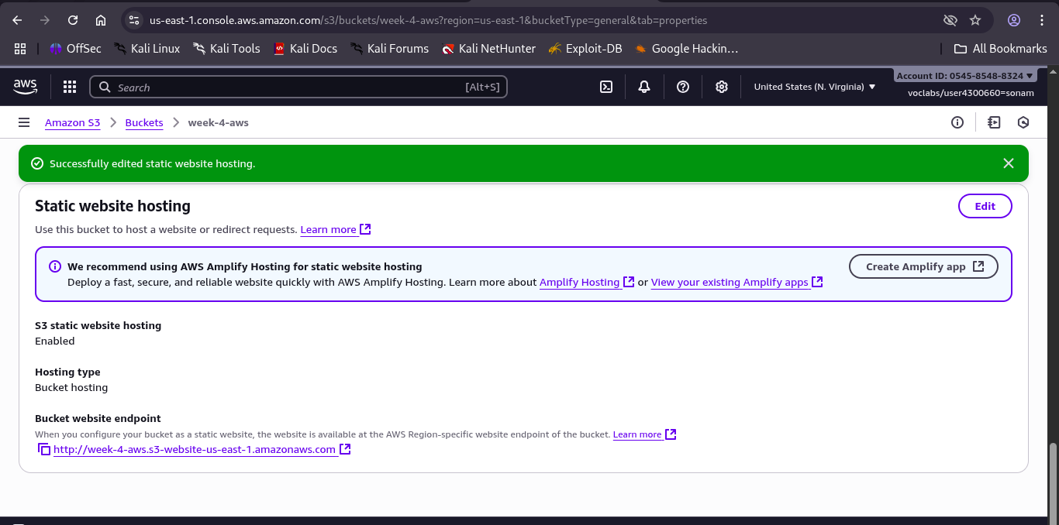This screenshot has height=525, width=1059.
Task: Open the Amplify Hosting link
Action: (587, 282)
